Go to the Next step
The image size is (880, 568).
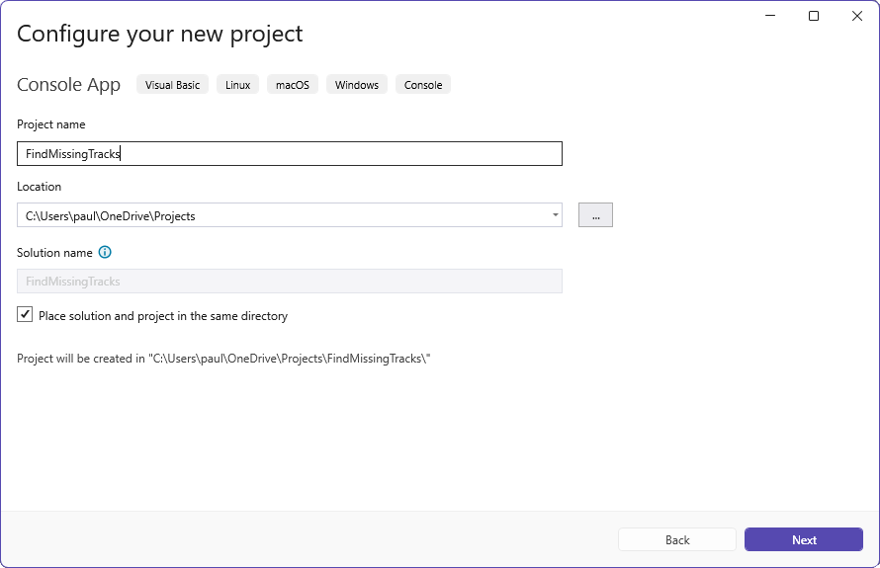coord(804,539)
